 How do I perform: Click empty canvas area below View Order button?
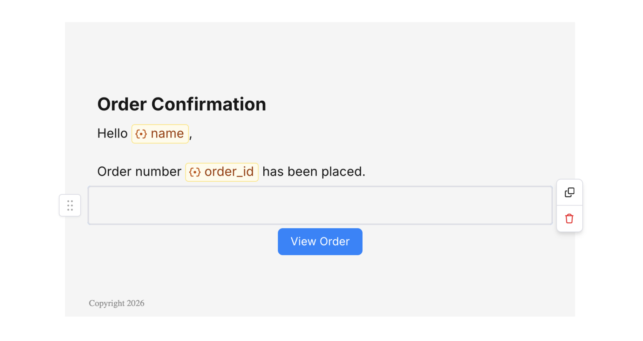click(x=320, y=277)
